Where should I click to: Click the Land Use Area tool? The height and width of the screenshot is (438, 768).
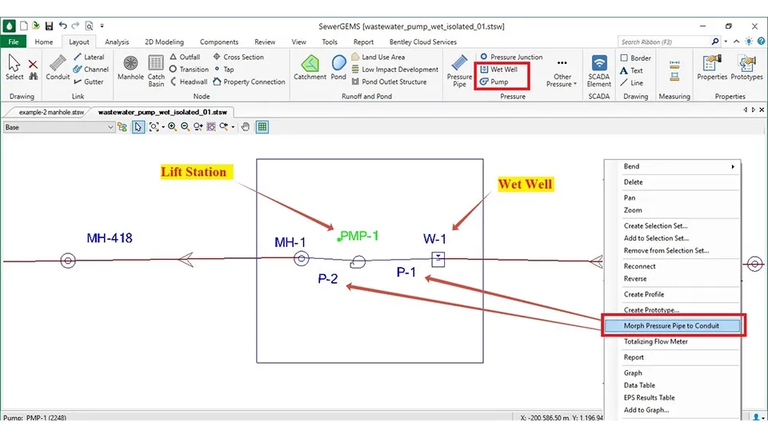click(378, 57)
